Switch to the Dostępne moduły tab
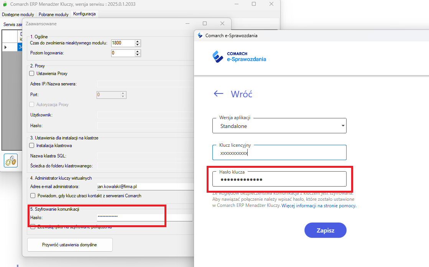Image resolution: width=429 pixels, height=267 pixels. coord(18,15)
